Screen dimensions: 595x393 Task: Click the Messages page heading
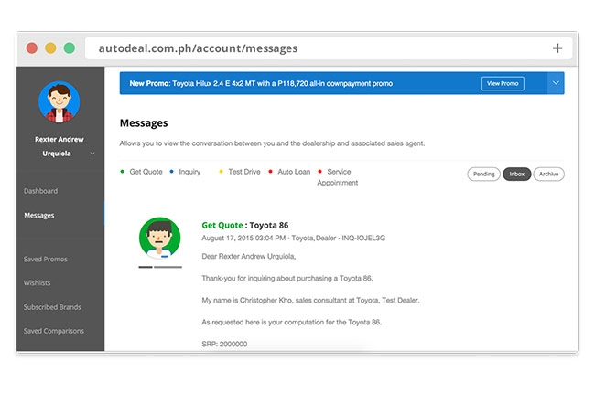(144, 123)
